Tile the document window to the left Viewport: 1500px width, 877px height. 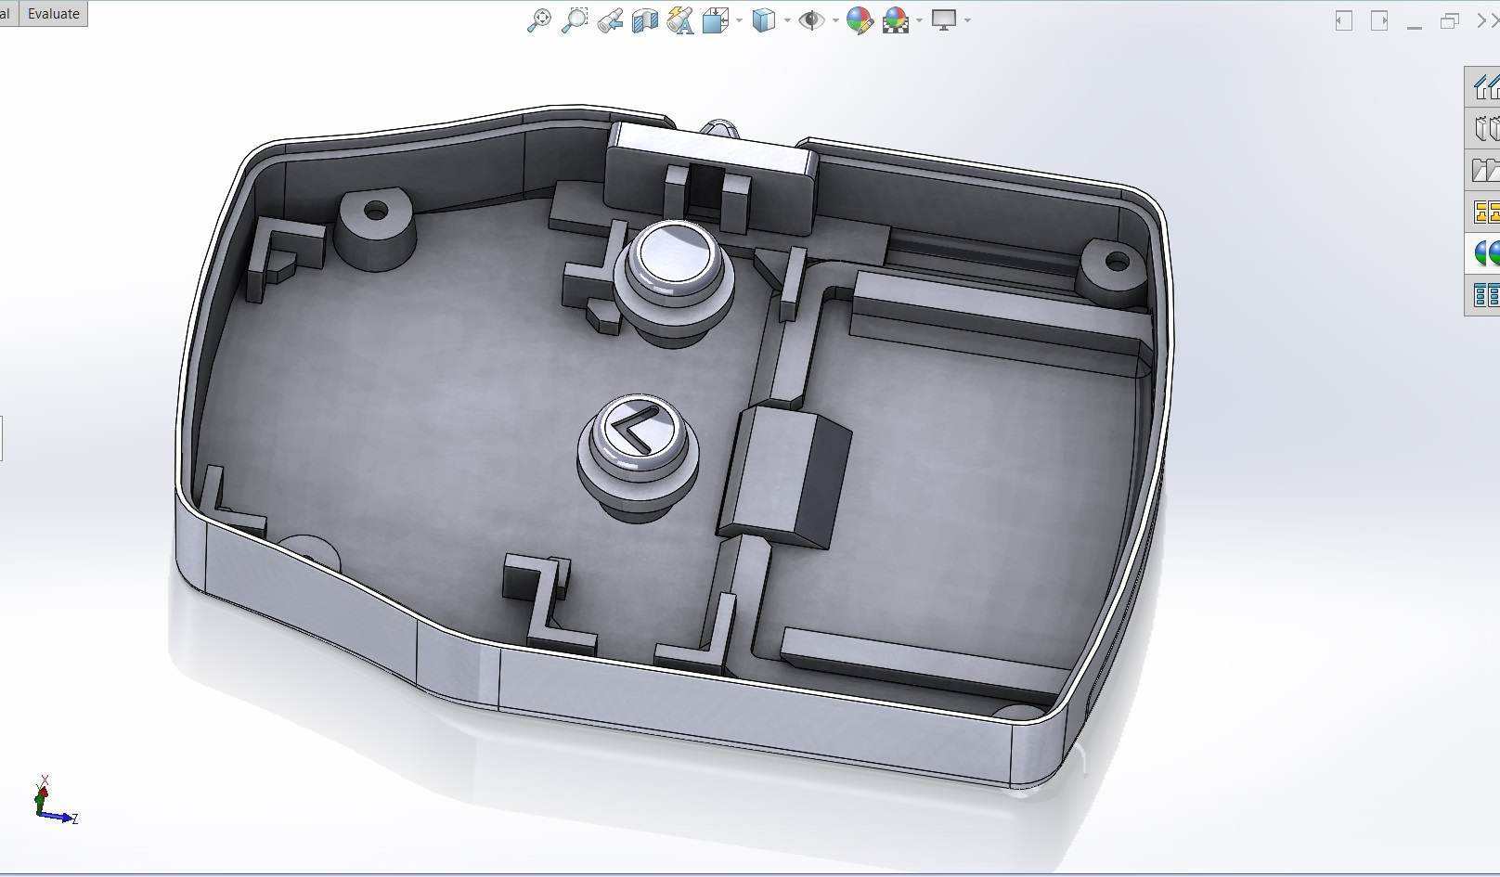click(1344, 20)
